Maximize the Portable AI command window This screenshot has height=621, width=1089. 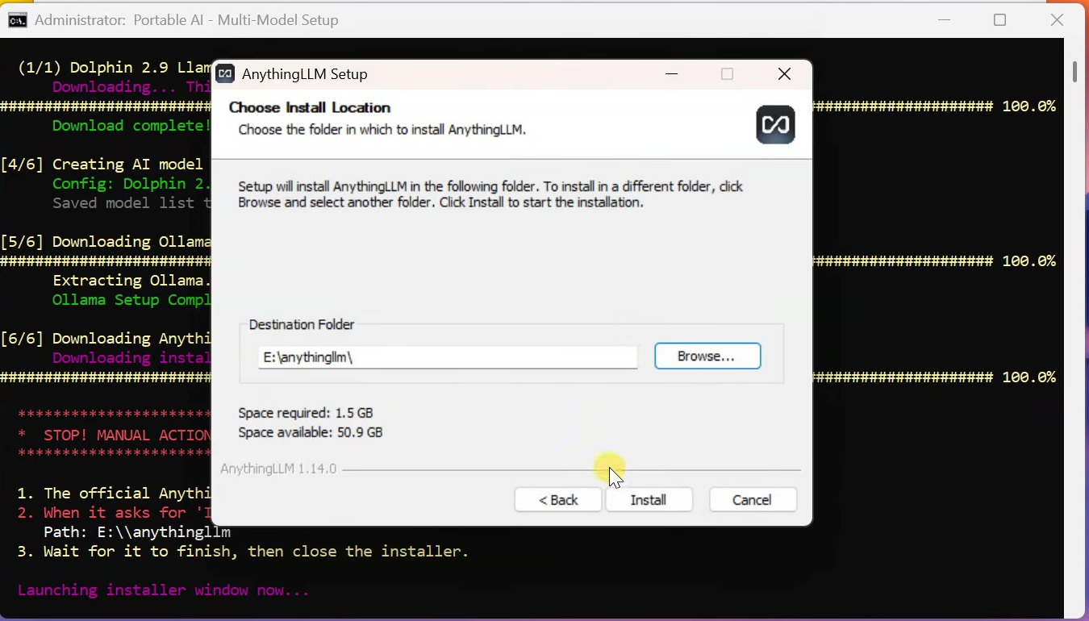tap(1000, 20)
